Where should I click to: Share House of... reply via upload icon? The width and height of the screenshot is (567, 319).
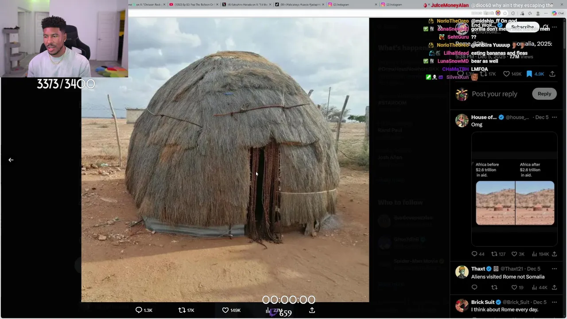pyautogui.click(x=554, y=254)
